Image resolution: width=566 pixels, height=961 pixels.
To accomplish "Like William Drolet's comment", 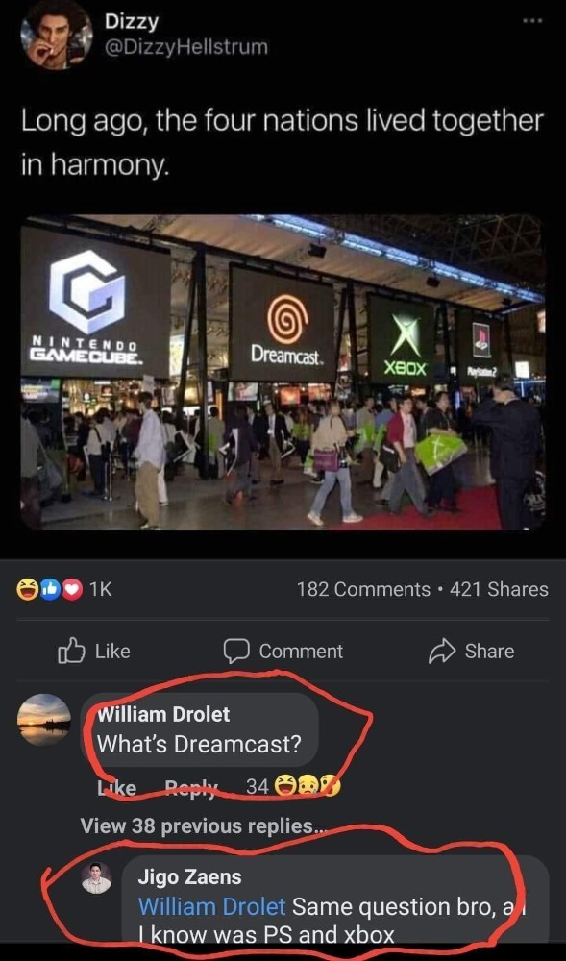I will (116, 788).
